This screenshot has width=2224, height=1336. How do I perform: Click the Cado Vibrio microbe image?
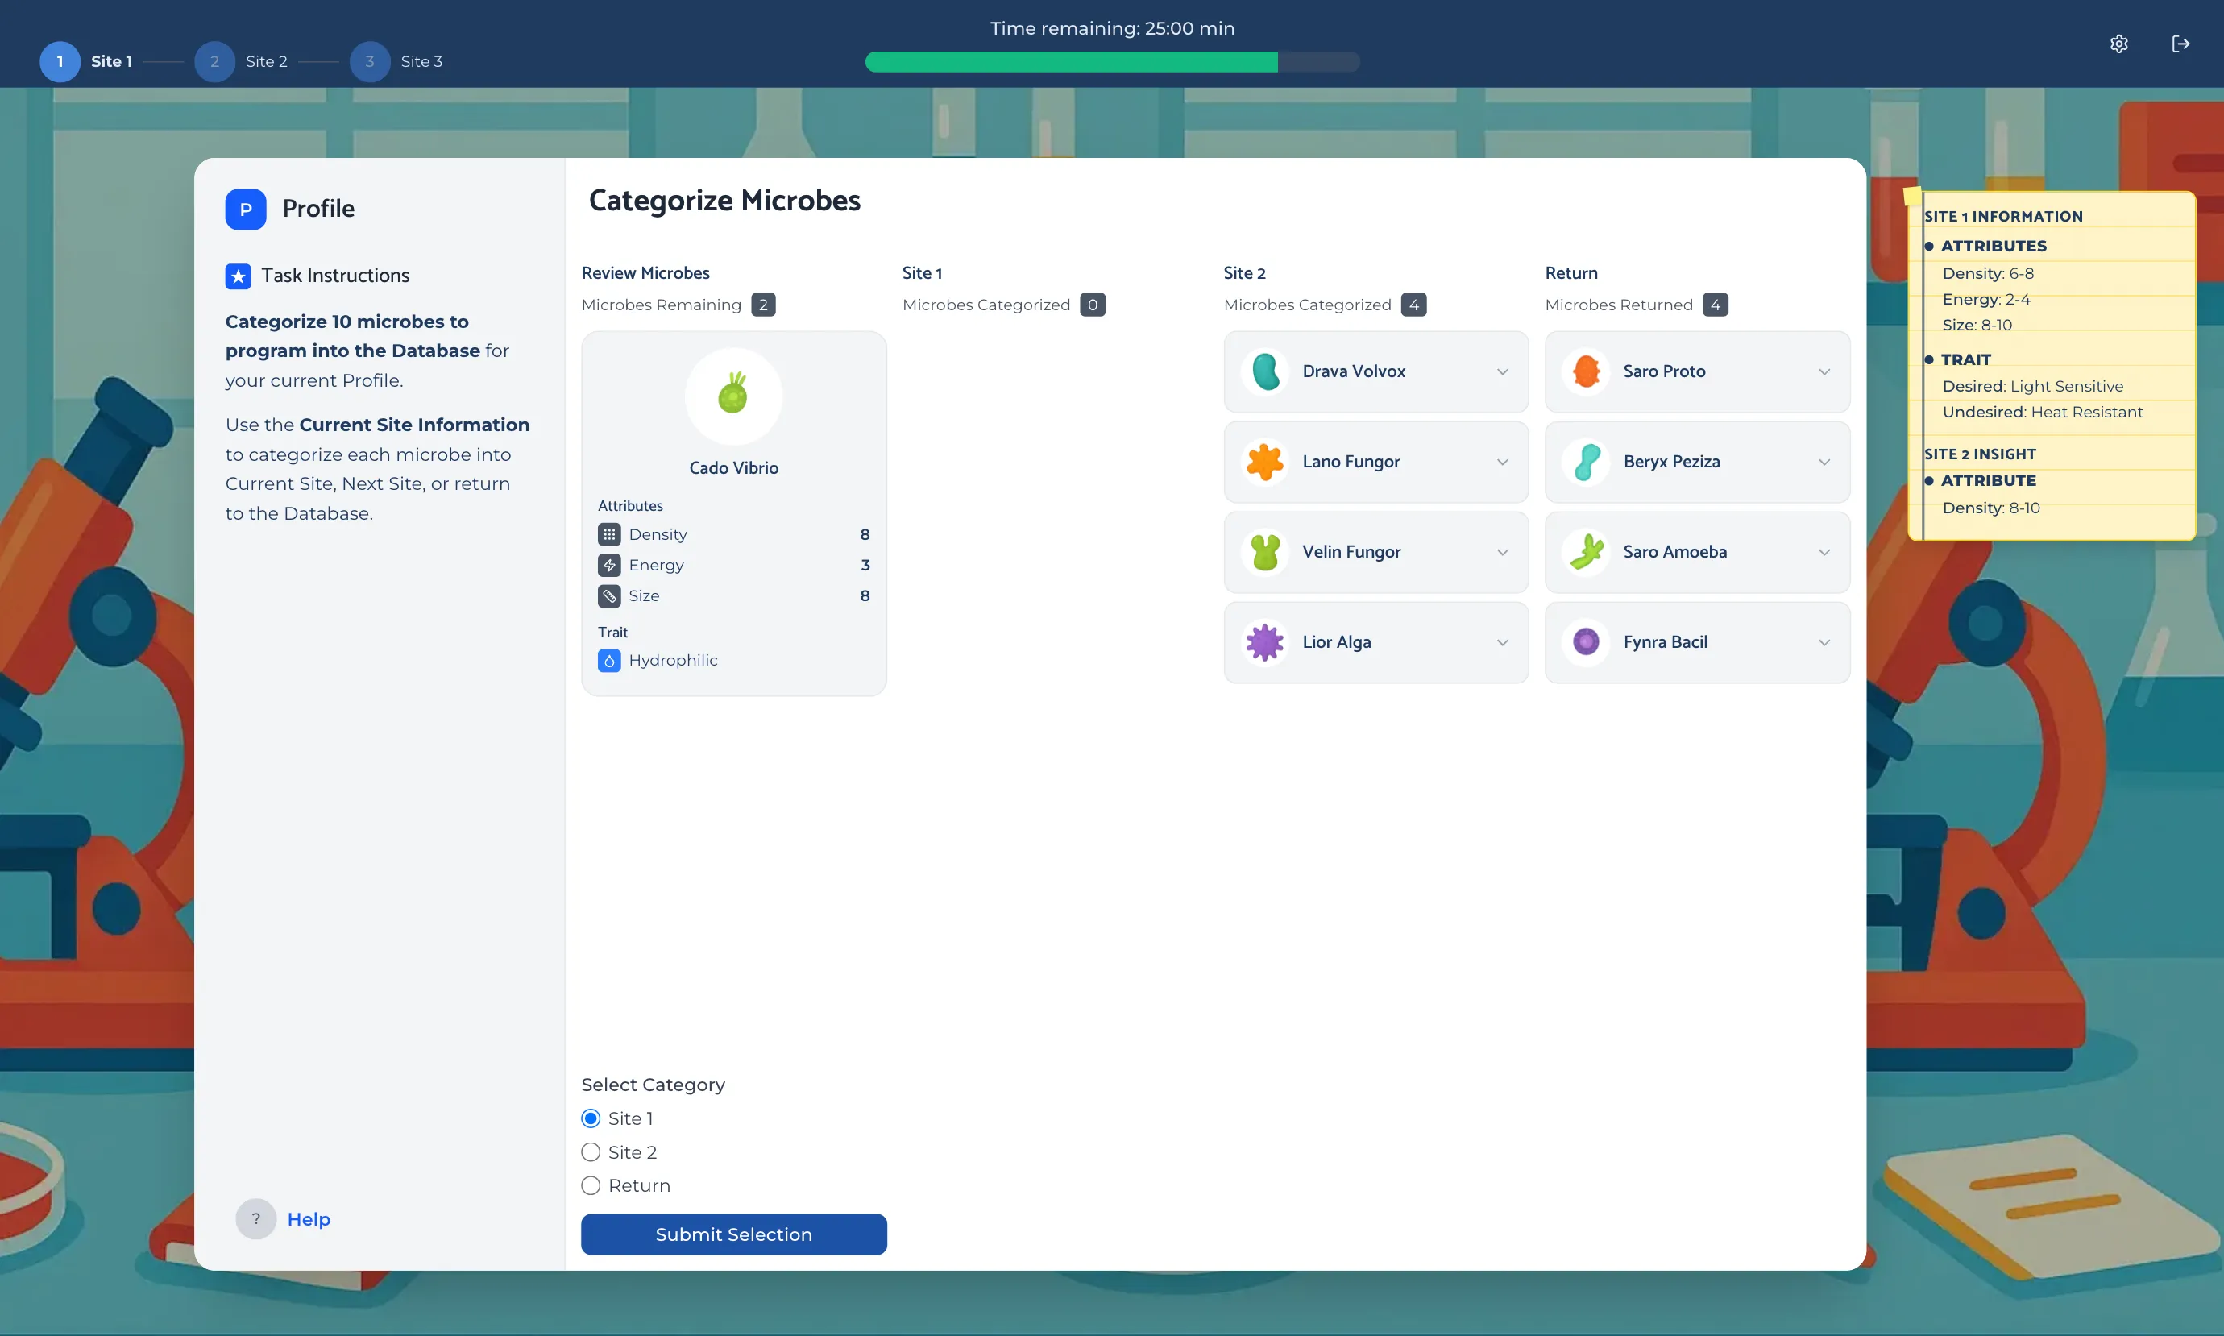(733, 396)
